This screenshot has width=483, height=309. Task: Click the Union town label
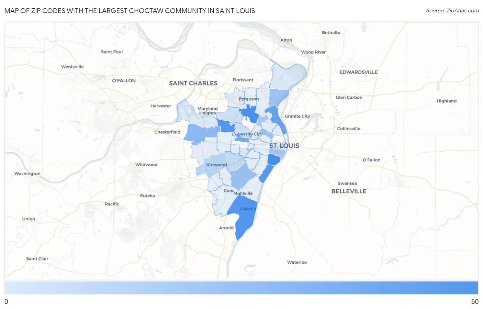[29, 219]
